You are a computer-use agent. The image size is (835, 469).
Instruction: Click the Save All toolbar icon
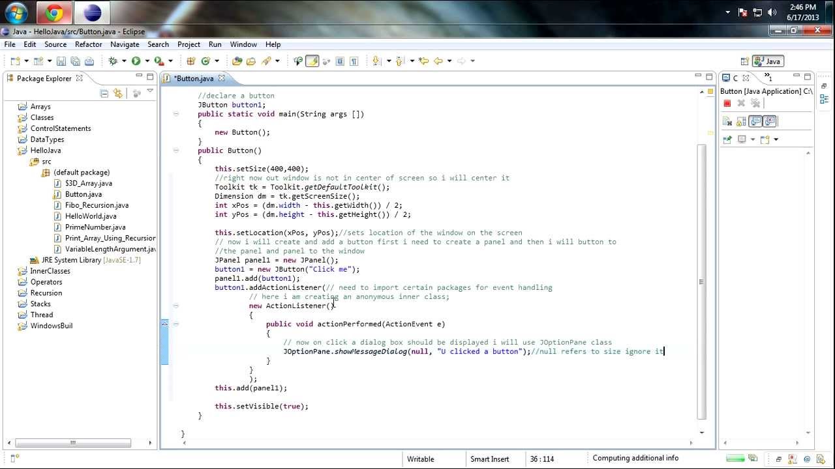pos(76,61)
